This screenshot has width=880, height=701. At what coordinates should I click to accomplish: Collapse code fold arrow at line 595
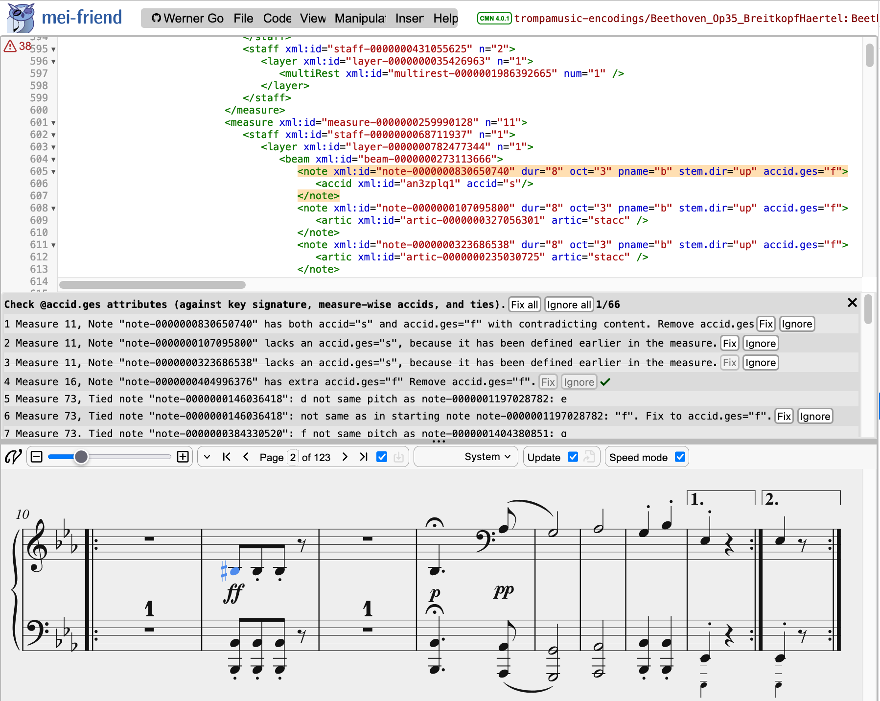coord(53,49)
